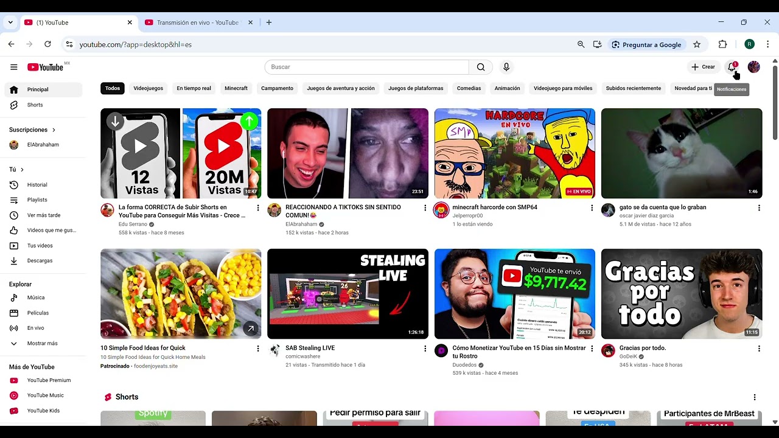Open options for SAB Stealing LIVE
Viewport: 779px width, 438px height.
coord(425,349)
